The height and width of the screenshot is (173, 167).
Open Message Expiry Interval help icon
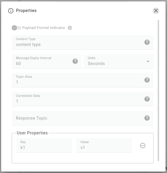[x=75, y=61]
